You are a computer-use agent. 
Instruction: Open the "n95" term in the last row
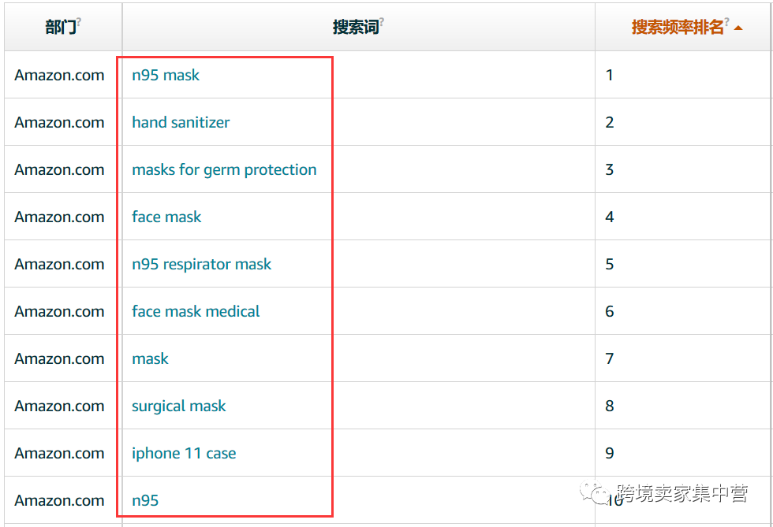point(145,500)
